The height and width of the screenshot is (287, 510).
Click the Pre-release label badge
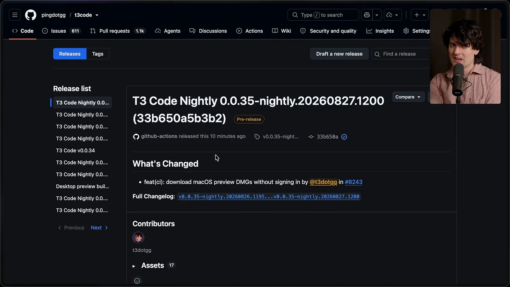[249, 119]
